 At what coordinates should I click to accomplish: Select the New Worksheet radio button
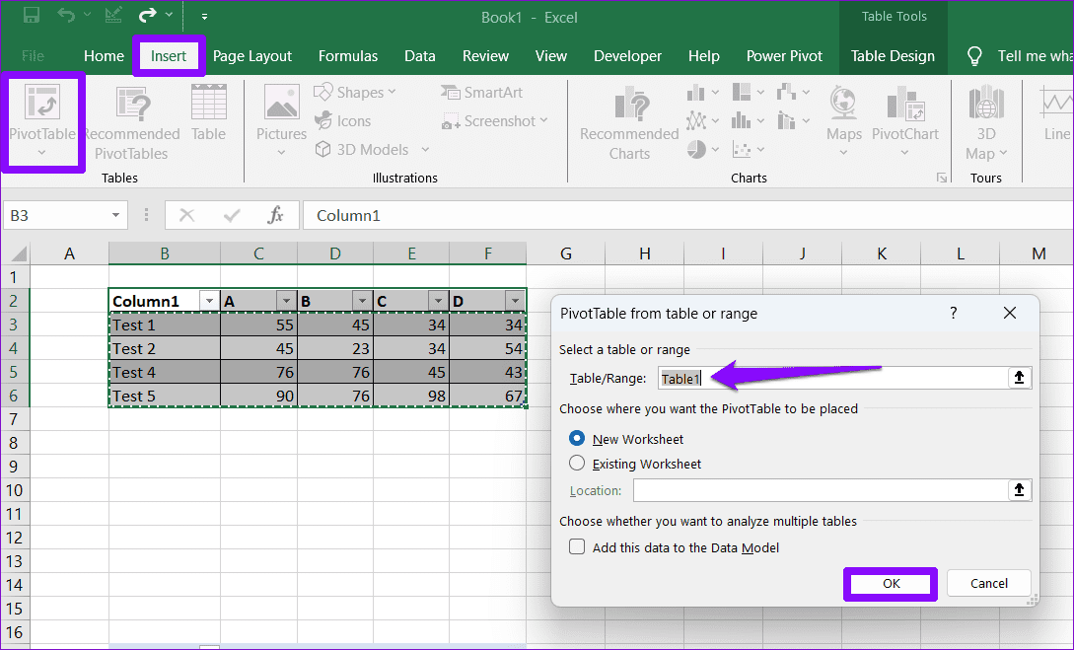point(576,439)
